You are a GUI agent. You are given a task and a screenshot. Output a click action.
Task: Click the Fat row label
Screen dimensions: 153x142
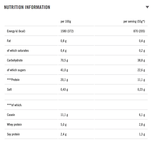tap(9, 41)
